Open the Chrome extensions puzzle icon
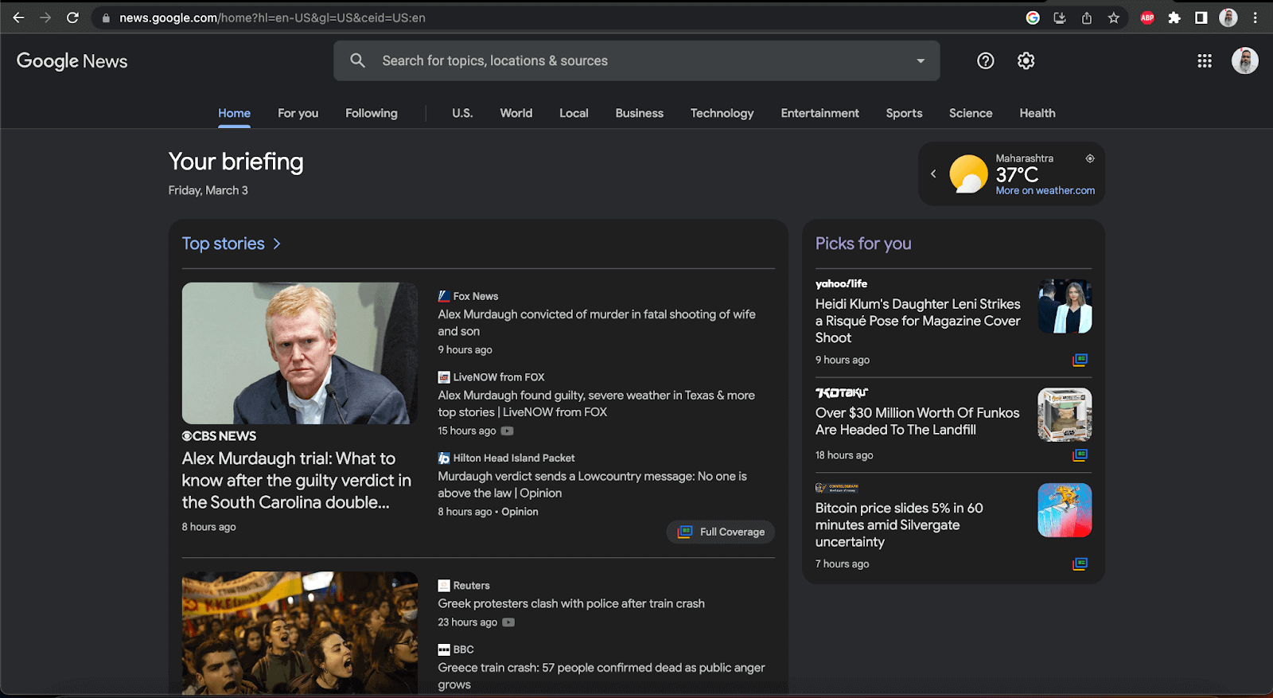Viewport: 1273px width, 698px height. pyautogui.click(x=1174, y=18)
